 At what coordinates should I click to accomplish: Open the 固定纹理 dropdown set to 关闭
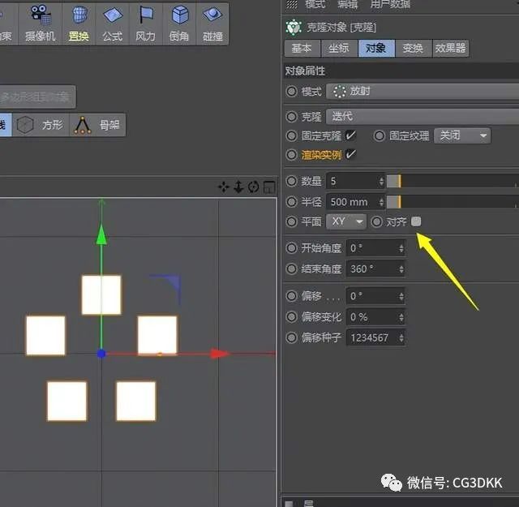pyautogui.click(x=462, y=135)
